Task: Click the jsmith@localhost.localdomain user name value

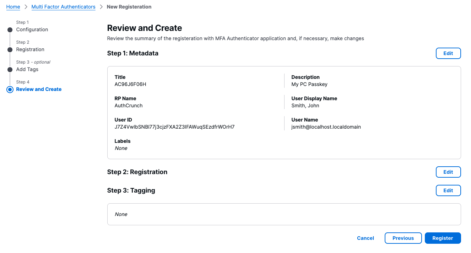Action: click(x=326, y=127)
